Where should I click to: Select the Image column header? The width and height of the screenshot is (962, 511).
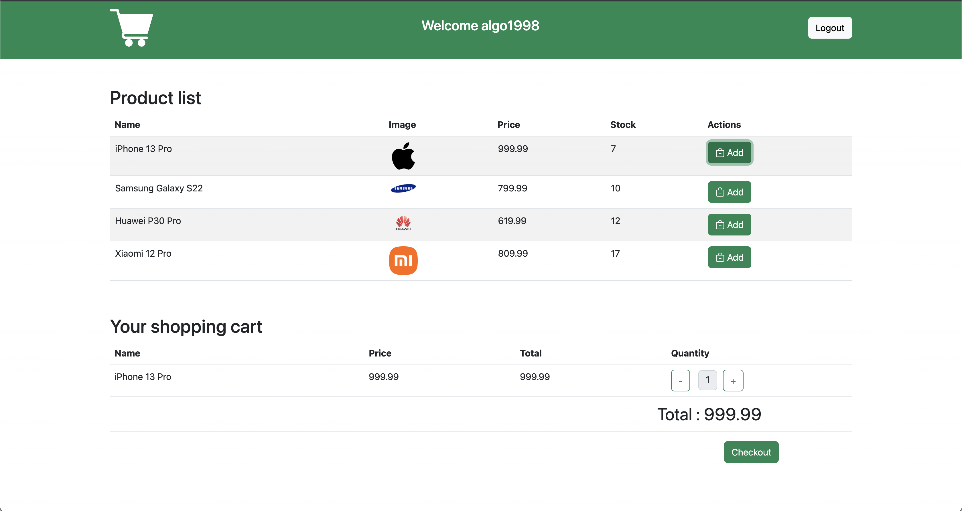click(x=402, y=125)
